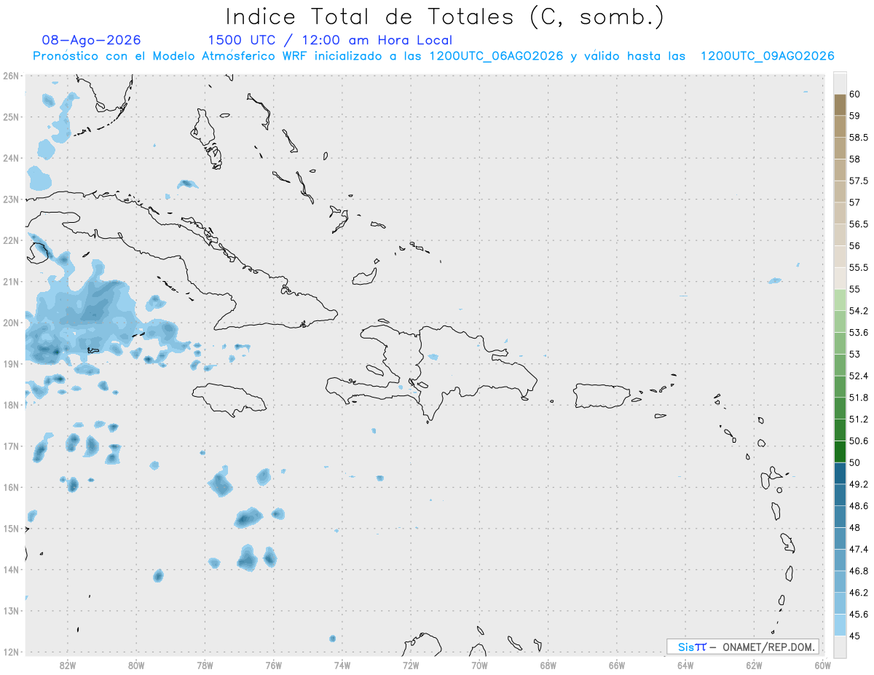Click the '45' value at the color scale bottom

click(855, 636)
